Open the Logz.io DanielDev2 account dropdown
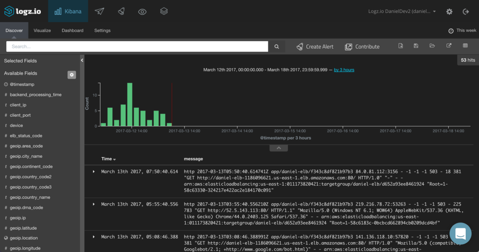479x252 pixels. pos(402,12)
